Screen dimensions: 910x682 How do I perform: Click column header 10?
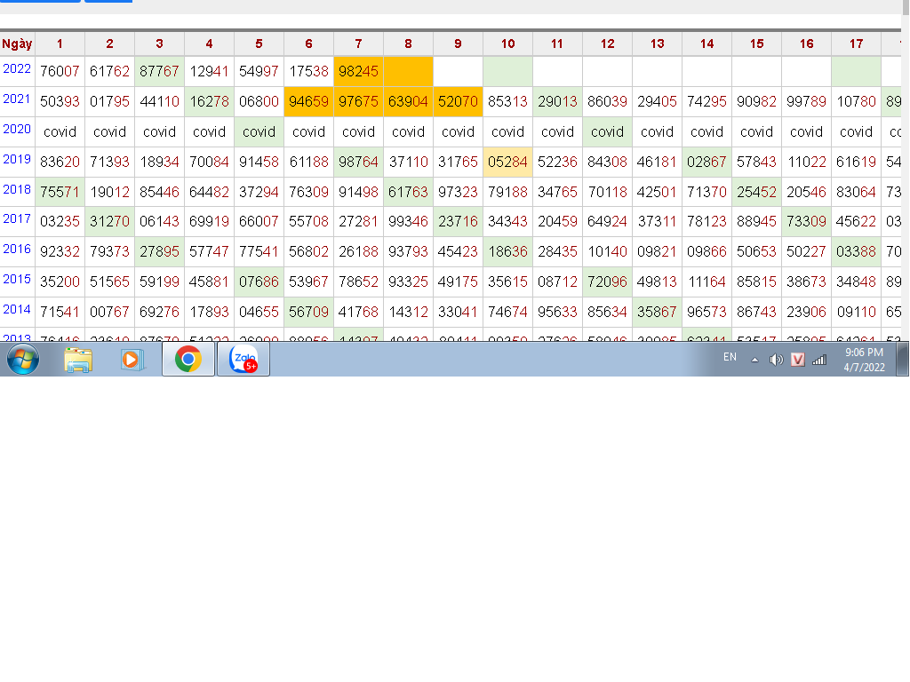tap(507, 44)
